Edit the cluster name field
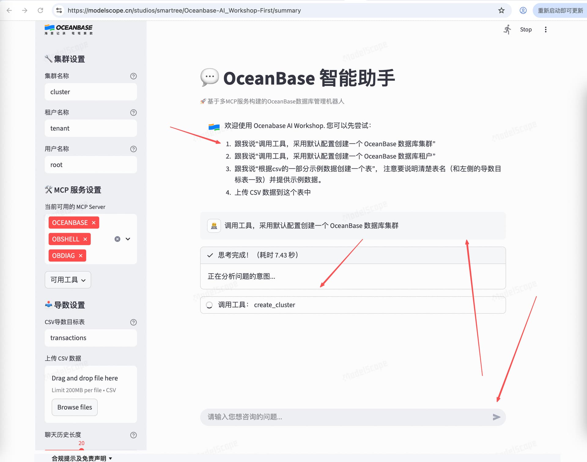Viewport: 587px width, 462px height. click(x=91, y=92)
